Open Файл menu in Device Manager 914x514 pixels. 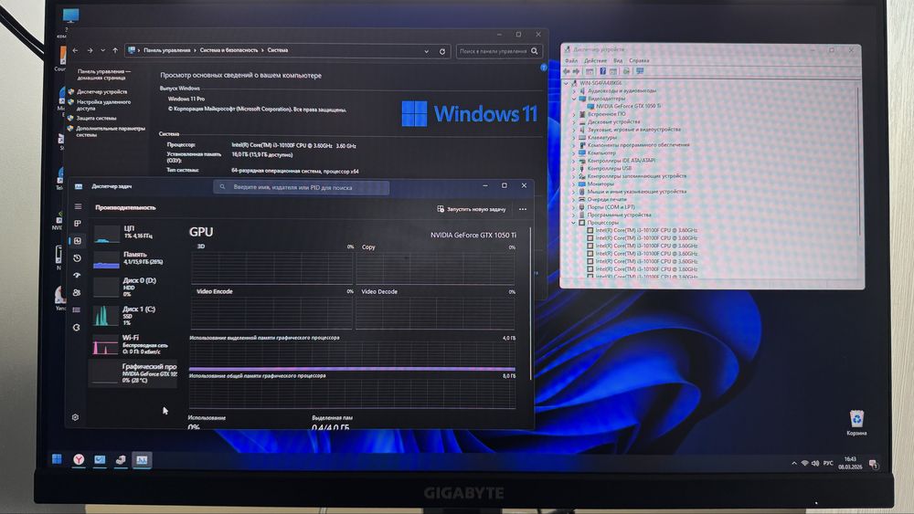click(x=571, y=60)
